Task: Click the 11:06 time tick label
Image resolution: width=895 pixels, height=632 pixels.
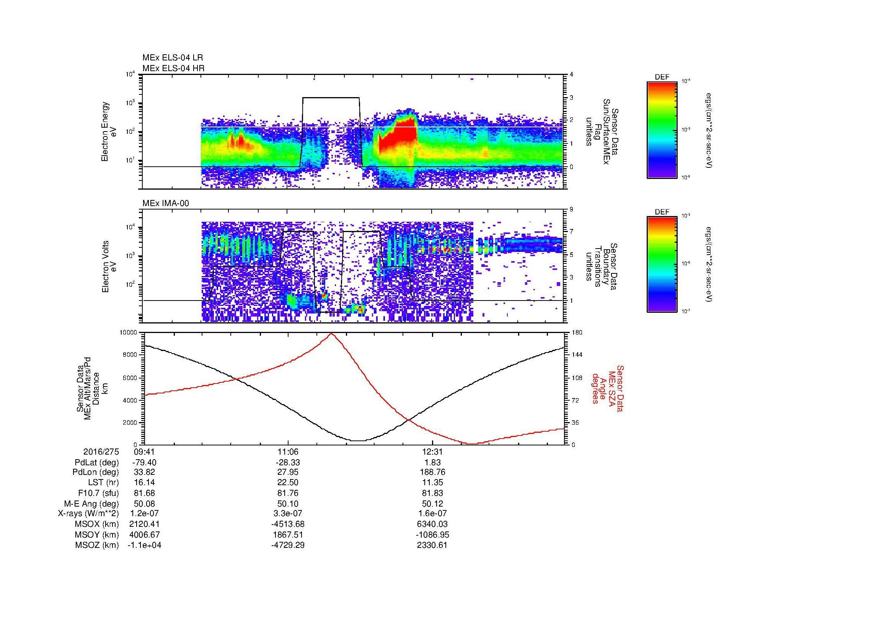Action: (x=288, y=452)
